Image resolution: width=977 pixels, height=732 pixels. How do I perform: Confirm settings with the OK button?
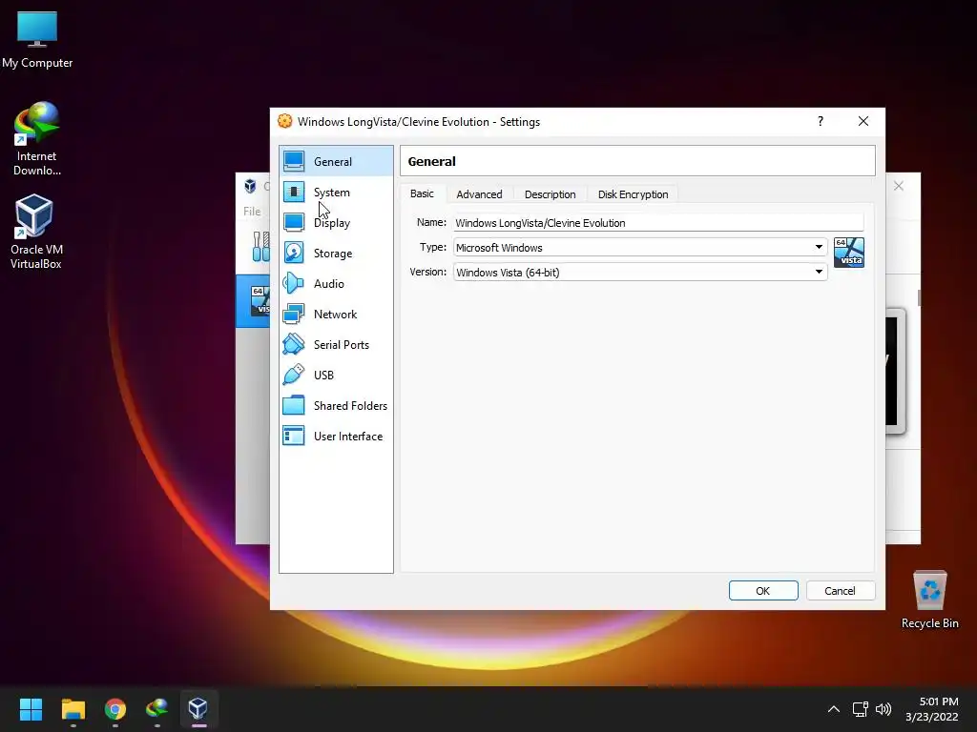[763, 591]
